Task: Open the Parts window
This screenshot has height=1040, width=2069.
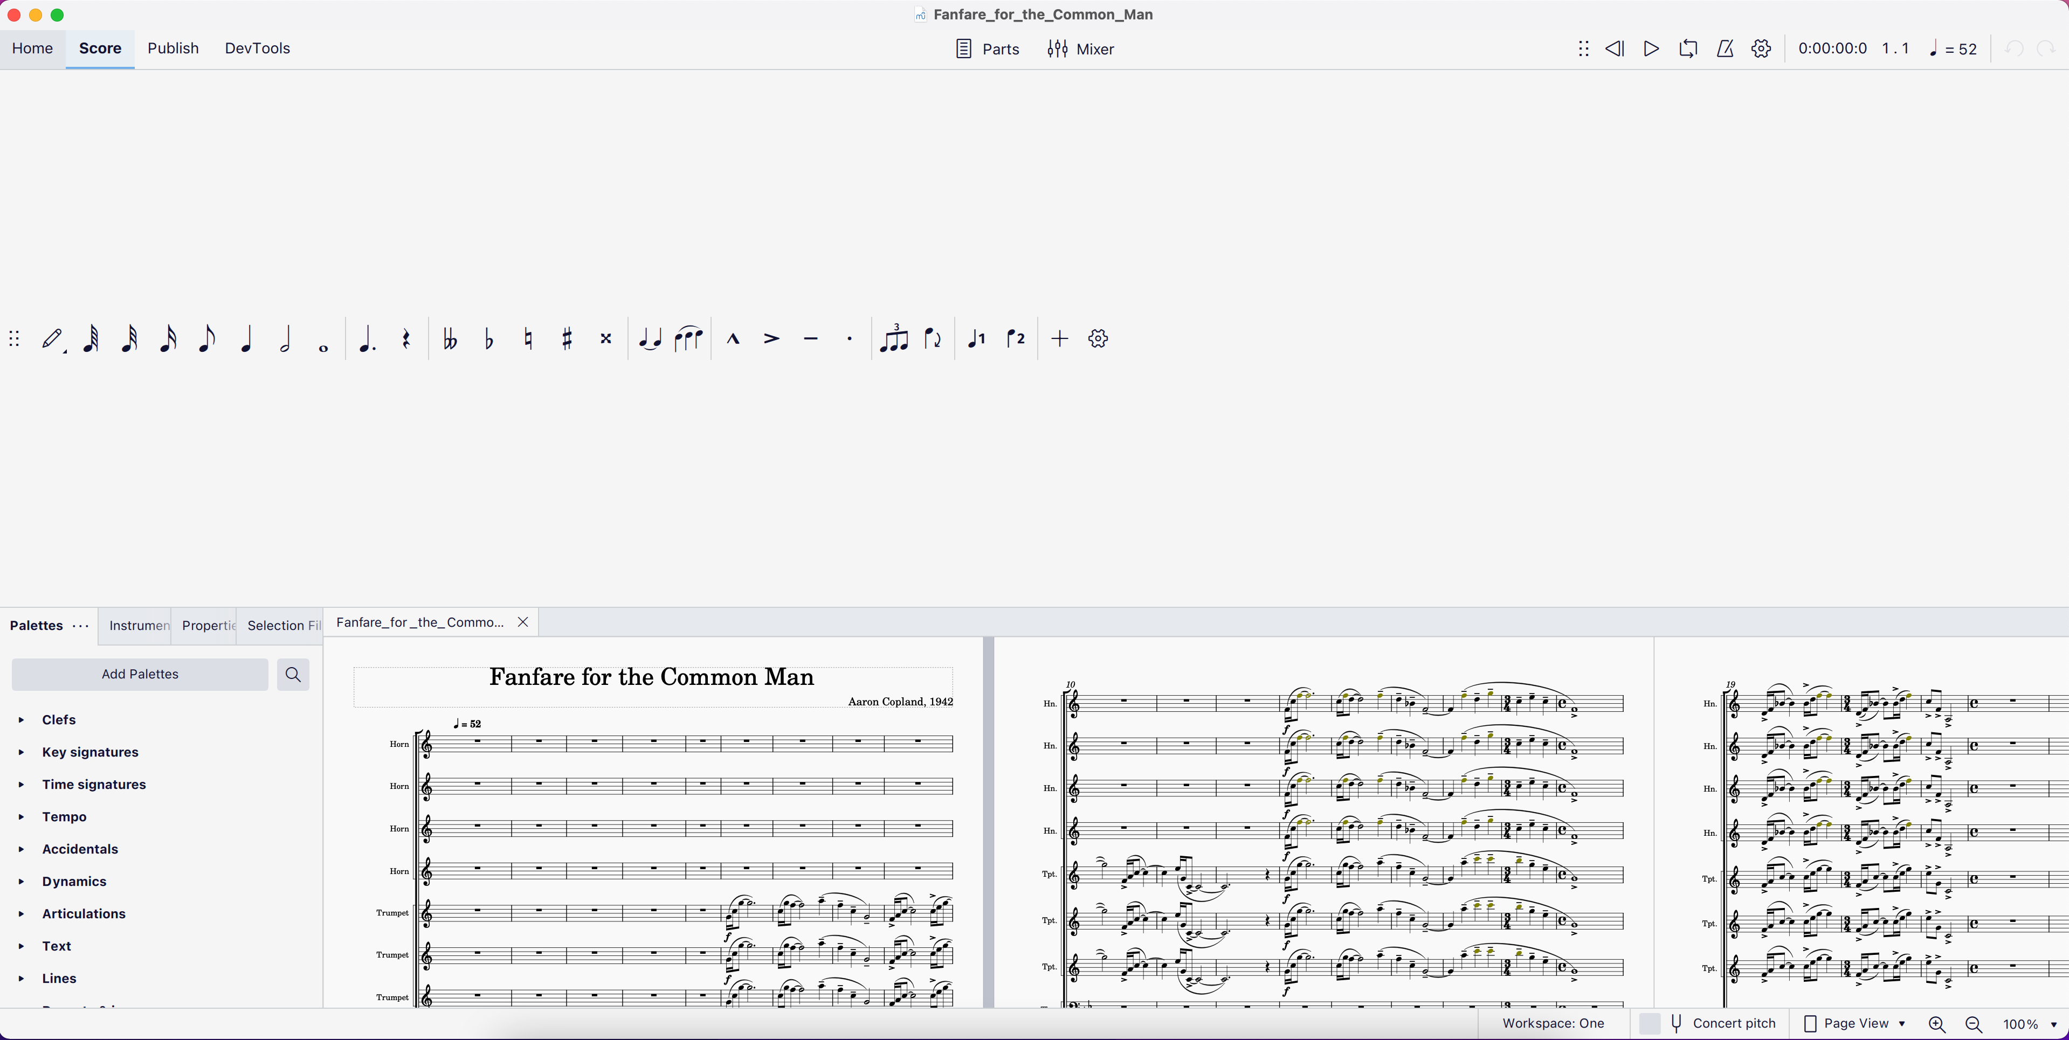Action: pos(987,49)
